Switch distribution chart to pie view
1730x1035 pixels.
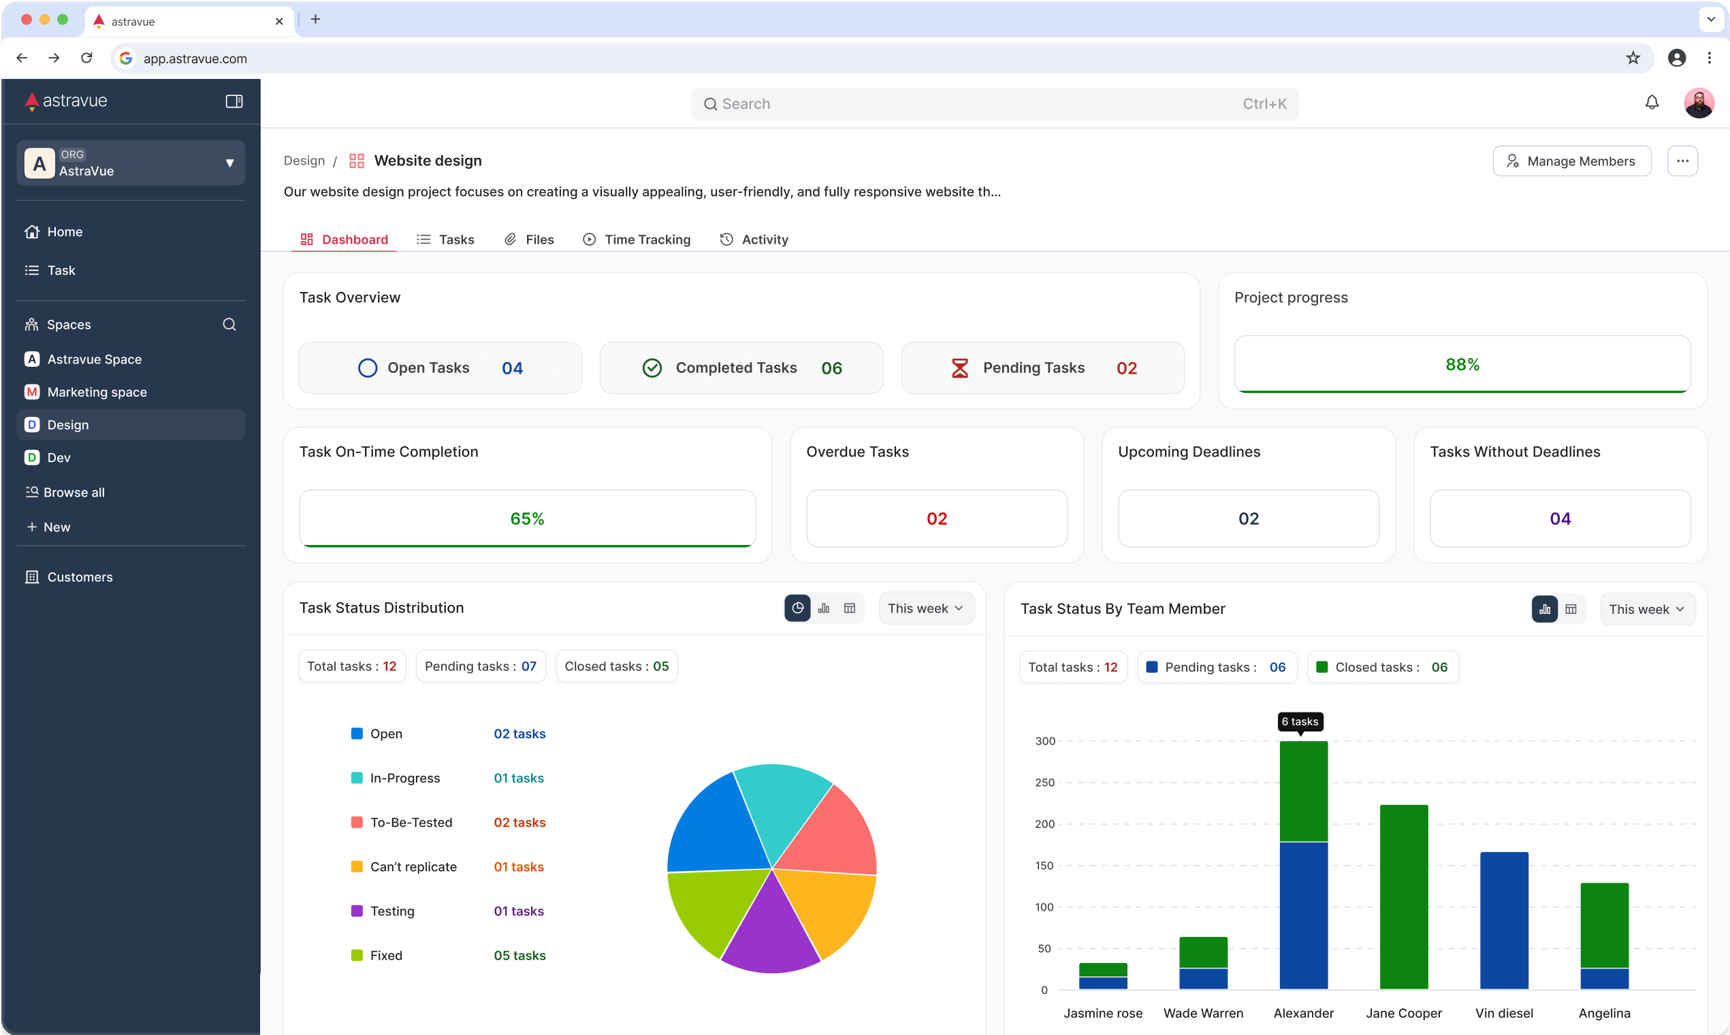pos(797,608)
